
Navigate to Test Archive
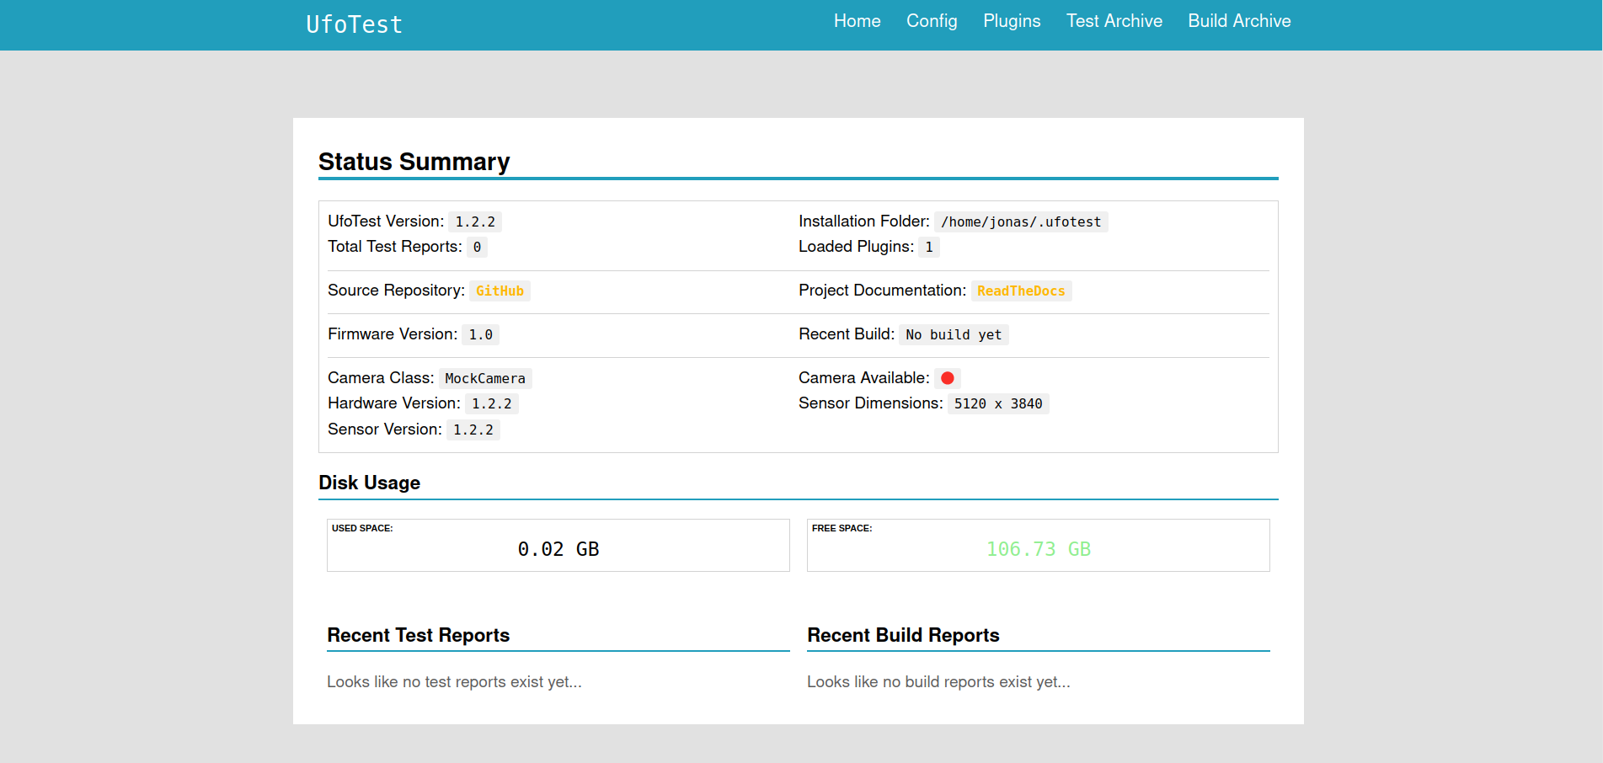point(1114,21)
